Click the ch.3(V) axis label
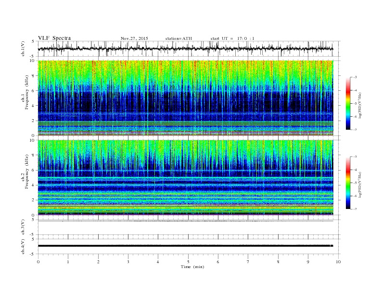The height and width of the screenshot is (294, 381). coord(23,227)
